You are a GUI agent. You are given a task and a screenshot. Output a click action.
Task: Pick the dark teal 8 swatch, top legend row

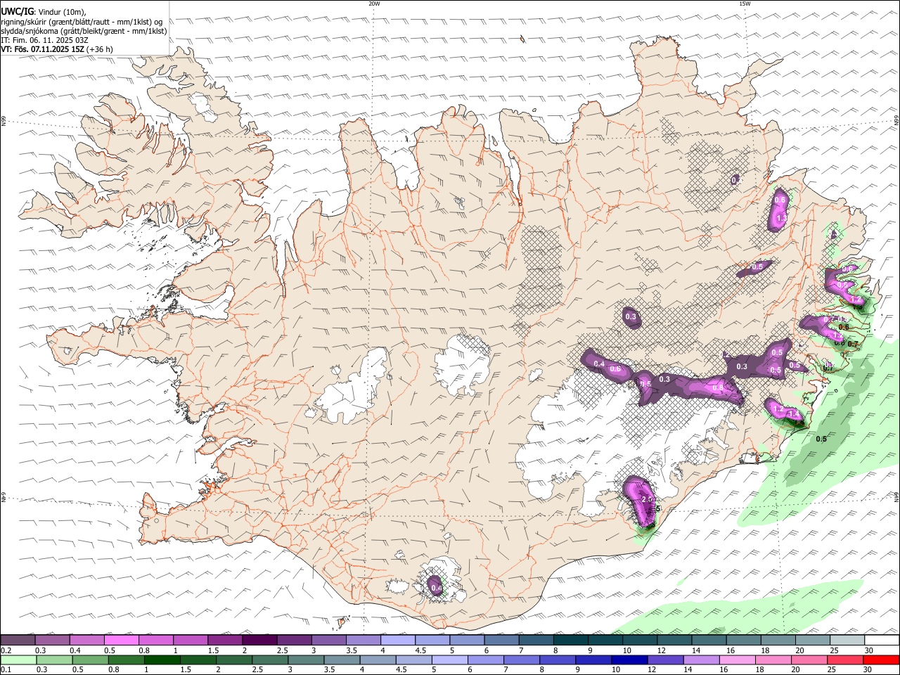tap(571, 640)
